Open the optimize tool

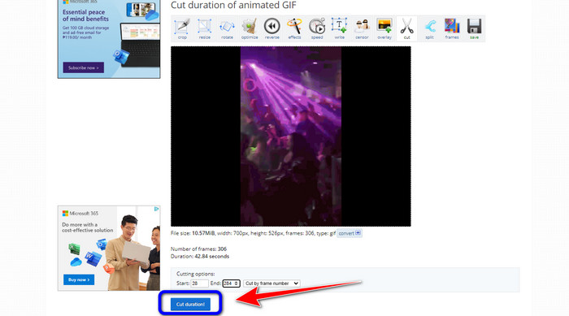click(x=250, y=28)
